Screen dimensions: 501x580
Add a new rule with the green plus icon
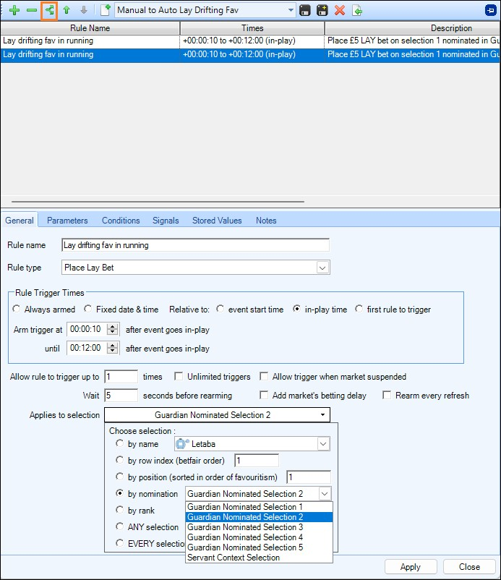(x=14, y=10)
